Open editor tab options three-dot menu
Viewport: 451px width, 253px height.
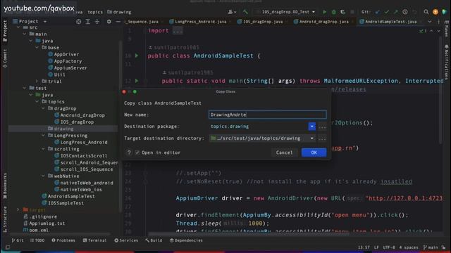pyautogui.click(x=438, y=22)
